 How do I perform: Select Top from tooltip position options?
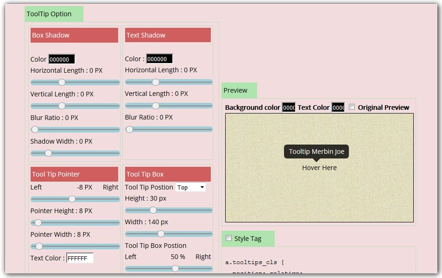point(190,187)
